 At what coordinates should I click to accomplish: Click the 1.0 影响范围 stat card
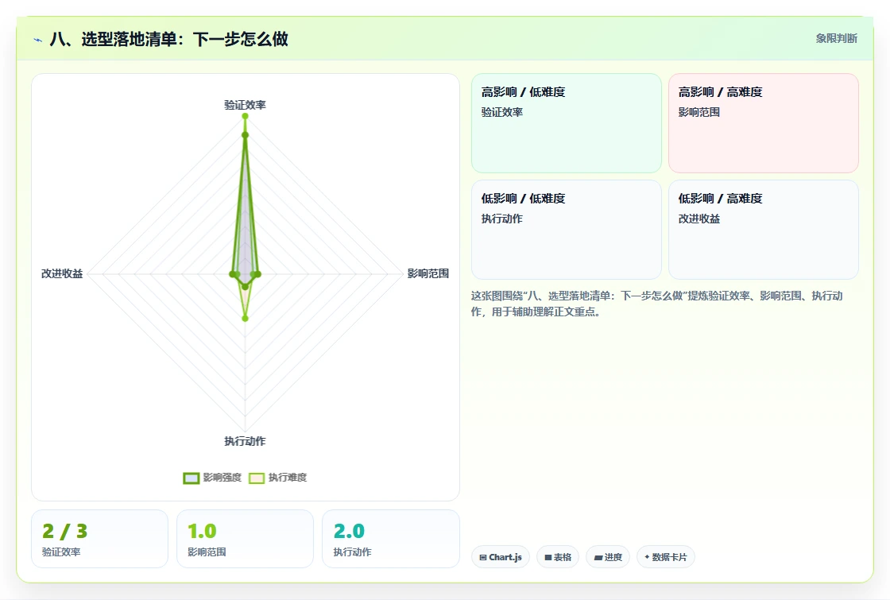246,539
